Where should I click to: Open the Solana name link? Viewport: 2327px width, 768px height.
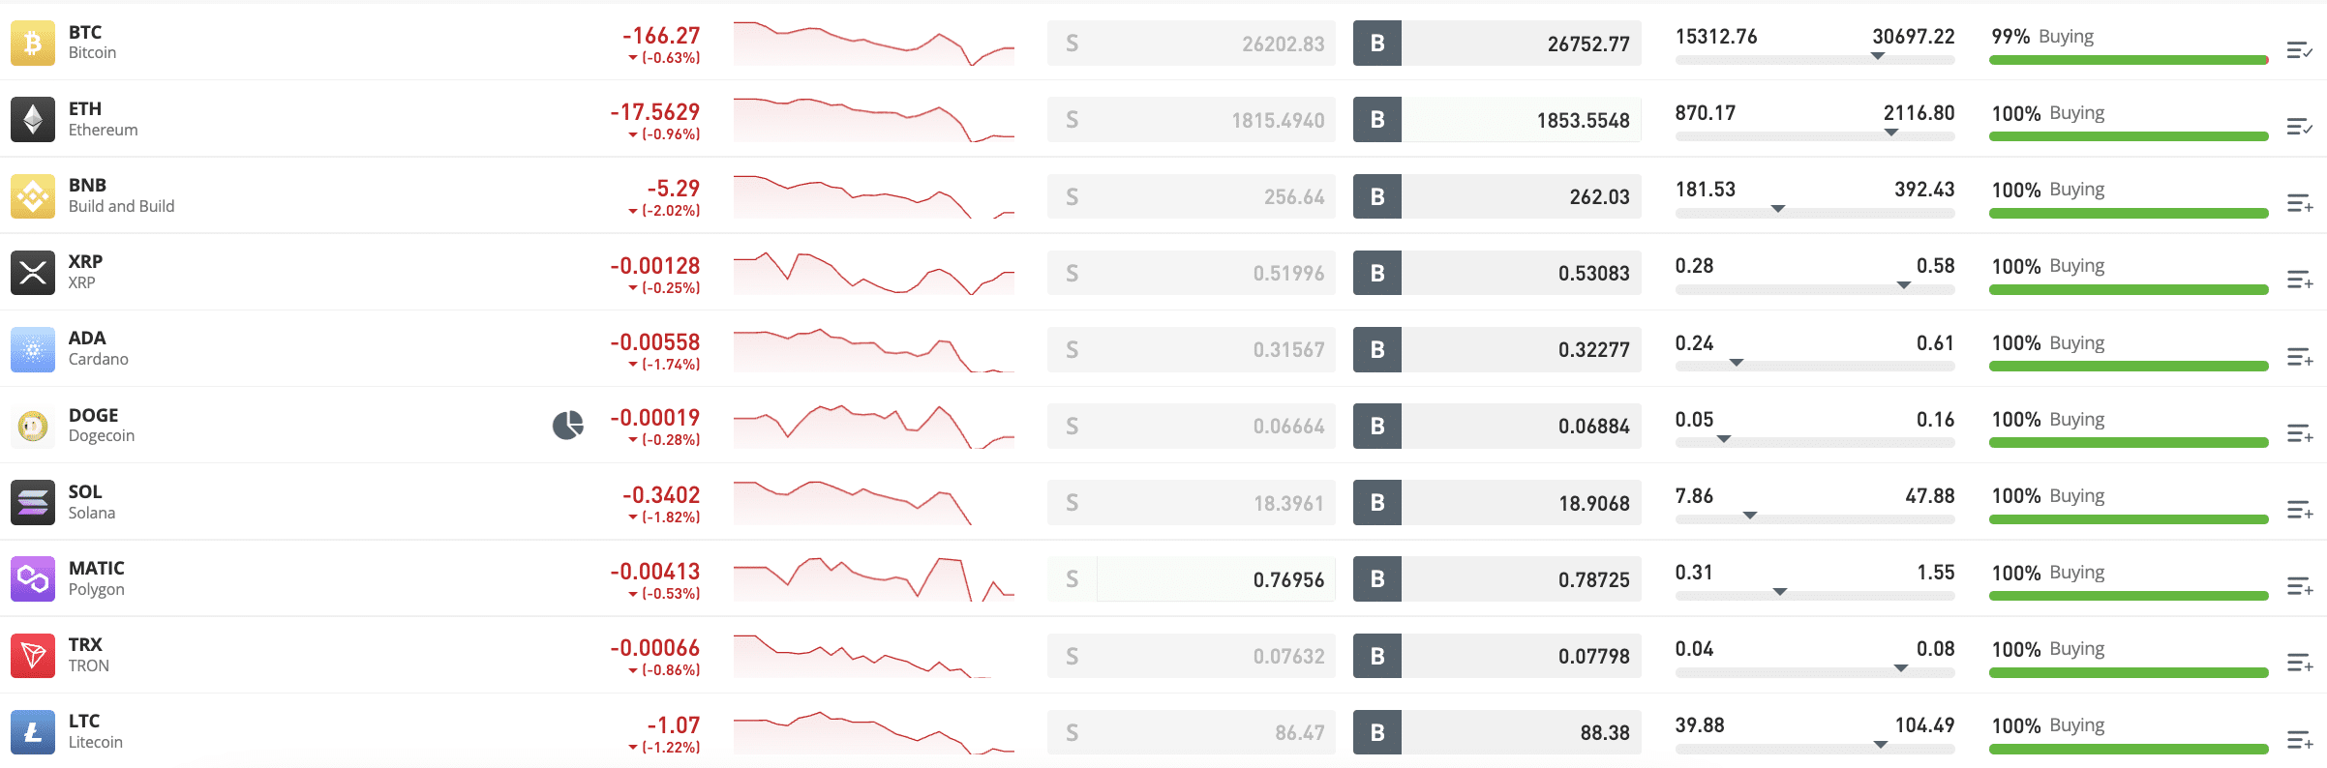click(91, 513)
